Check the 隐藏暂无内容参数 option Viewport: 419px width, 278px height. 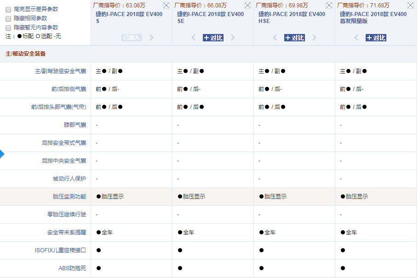point(8,28)
